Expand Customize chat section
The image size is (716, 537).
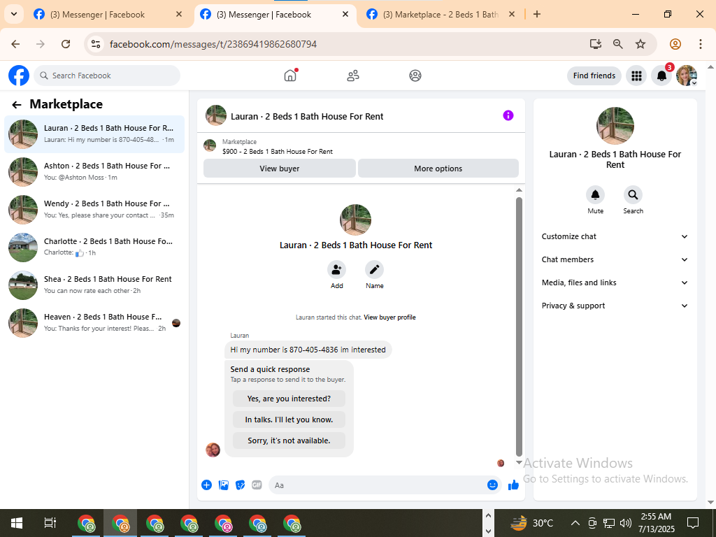[x=615, y=236]
